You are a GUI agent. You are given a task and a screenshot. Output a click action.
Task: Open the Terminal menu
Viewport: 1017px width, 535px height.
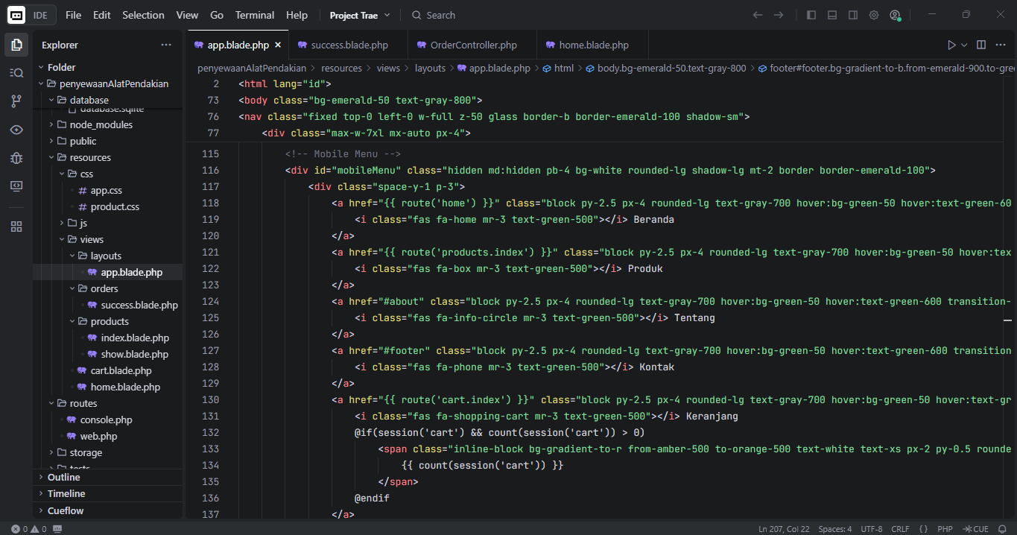[x=254, y=14]
